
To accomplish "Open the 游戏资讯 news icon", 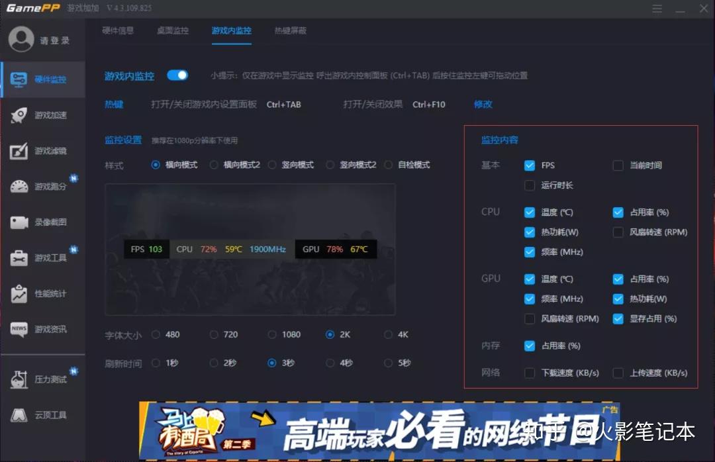I will (x=19, y=329).
